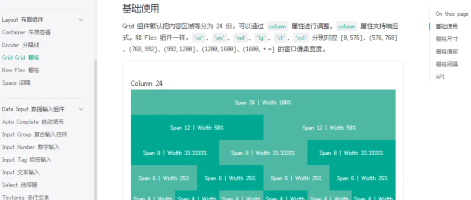The image size is (471, 200).
Task: Jump to 基础使用 anchor in page outline
Action: point(447,27)
